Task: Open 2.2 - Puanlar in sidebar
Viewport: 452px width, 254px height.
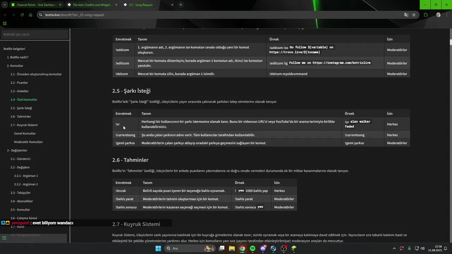Action: coord(19,83)
